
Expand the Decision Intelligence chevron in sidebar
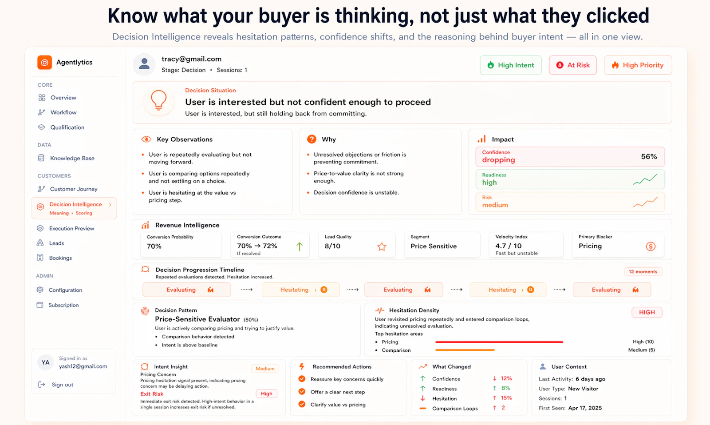click(110, 205)
